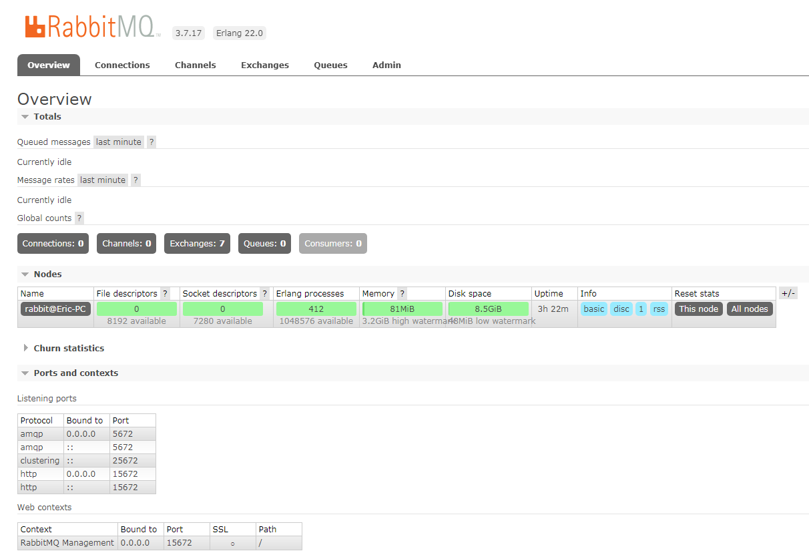Open help icon next to Global counts

pyautogui.click(x=79, y=218)
